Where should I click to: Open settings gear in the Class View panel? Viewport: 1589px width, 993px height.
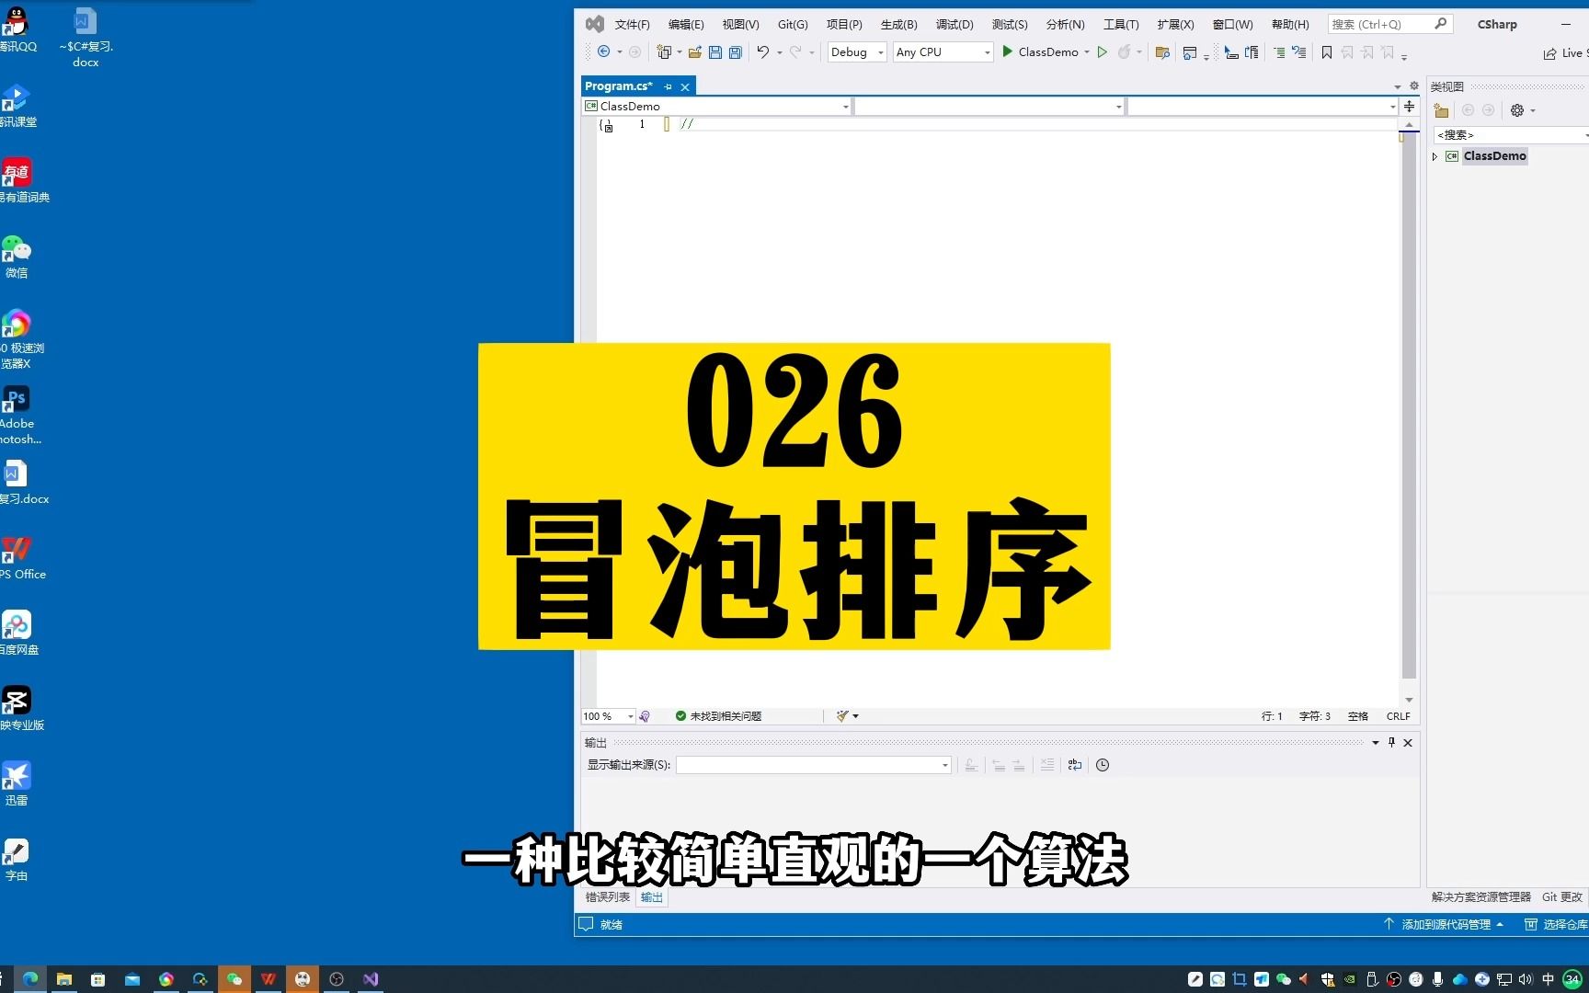(x=1516, y=110)
